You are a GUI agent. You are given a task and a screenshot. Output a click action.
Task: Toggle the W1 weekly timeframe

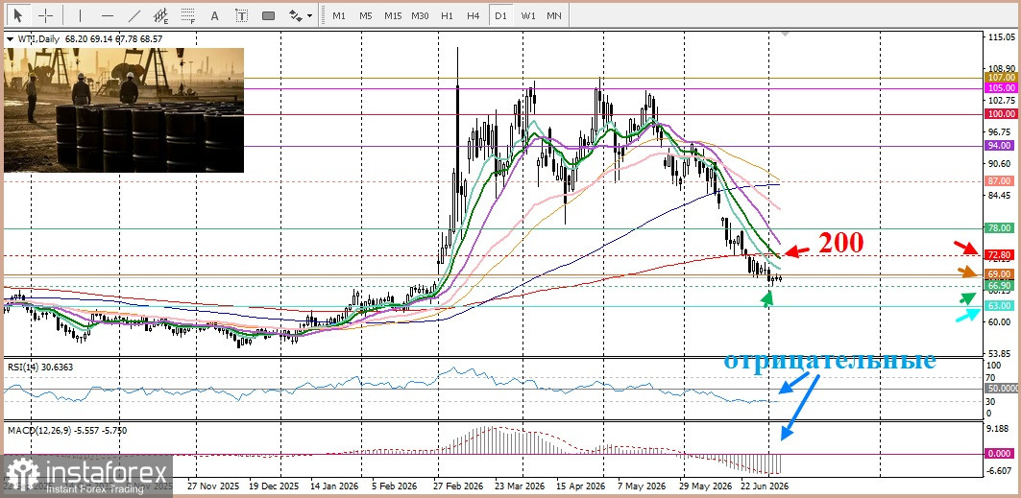coord(528,15)
